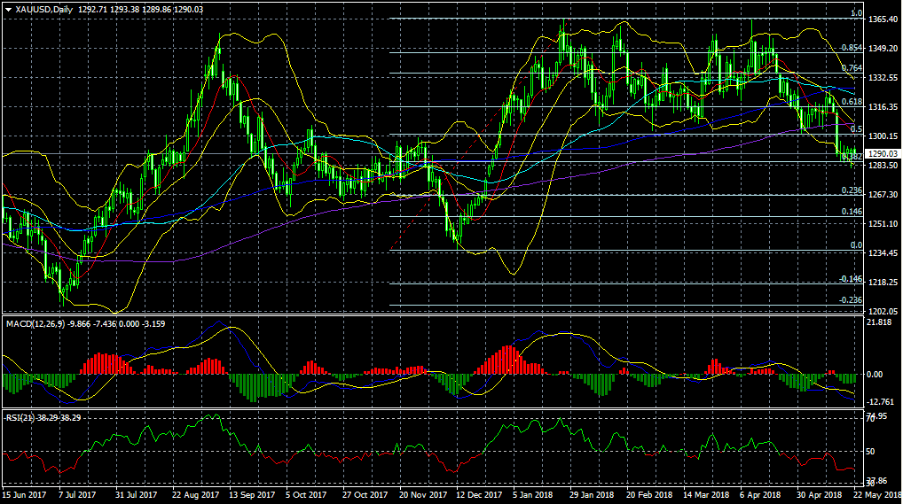Click the 15 Jun 2017 date label
Image resolution: width=903 pixels, height=504 pixels.
(24, 496)
